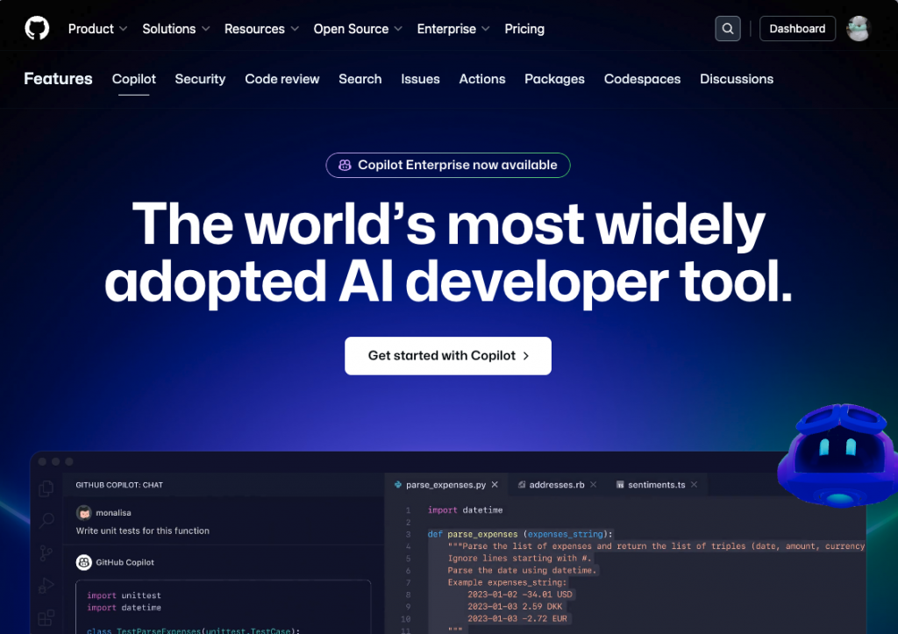Go to the Dashboard
898x634 pixels.
tap(797, 29)
